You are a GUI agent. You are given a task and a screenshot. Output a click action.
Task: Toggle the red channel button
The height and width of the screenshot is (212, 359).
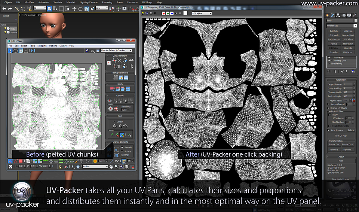(164, 13)
